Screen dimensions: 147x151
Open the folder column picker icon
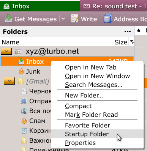(x=131, y=42)
